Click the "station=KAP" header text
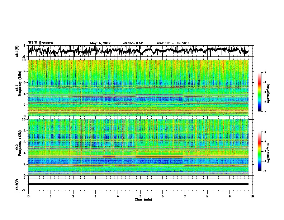This screenshot has width=284, height=220. point(133,43)
